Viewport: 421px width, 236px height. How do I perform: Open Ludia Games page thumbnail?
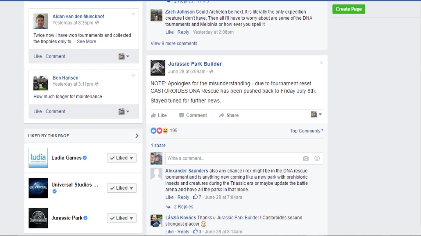[x=38, y=158]
